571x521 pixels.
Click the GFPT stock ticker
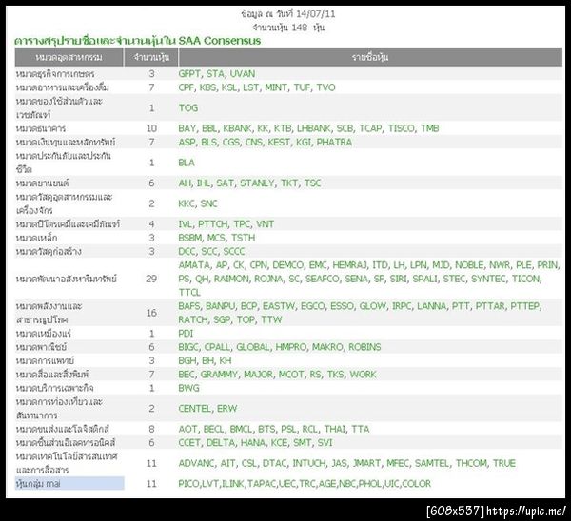[x=189, y=74]
